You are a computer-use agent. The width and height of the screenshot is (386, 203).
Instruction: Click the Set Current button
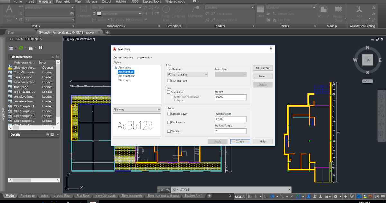pyautogui.click(x=262, y=68)
